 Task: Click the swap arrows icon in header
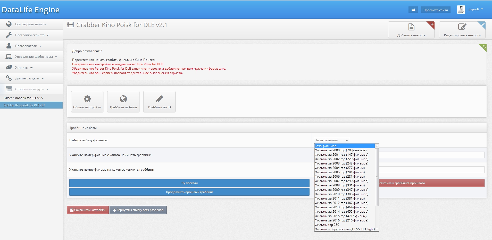pyautogui.click(x=413, y=10)
